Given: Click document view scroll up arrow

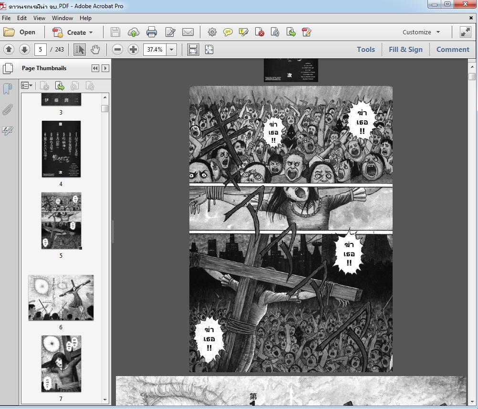Looking at the screenshot, I should coord(472,66).
